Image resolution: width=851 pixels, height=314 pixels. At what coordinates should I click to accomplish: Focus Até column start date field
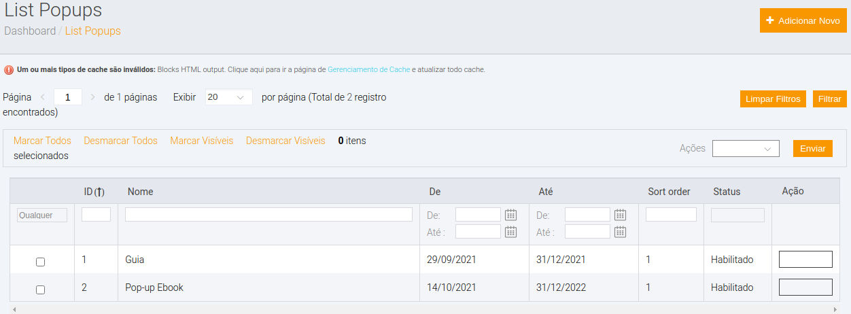click(x=587, y=215)
